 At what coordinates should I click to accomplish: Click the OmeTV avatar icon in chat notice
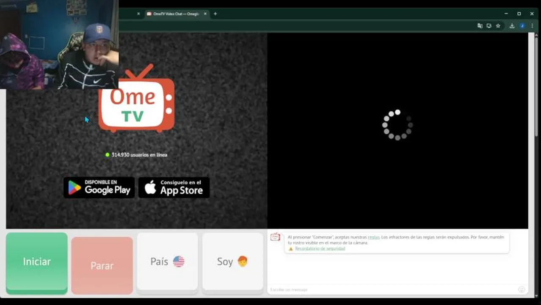pyautogui.click(x=276, y=237)
